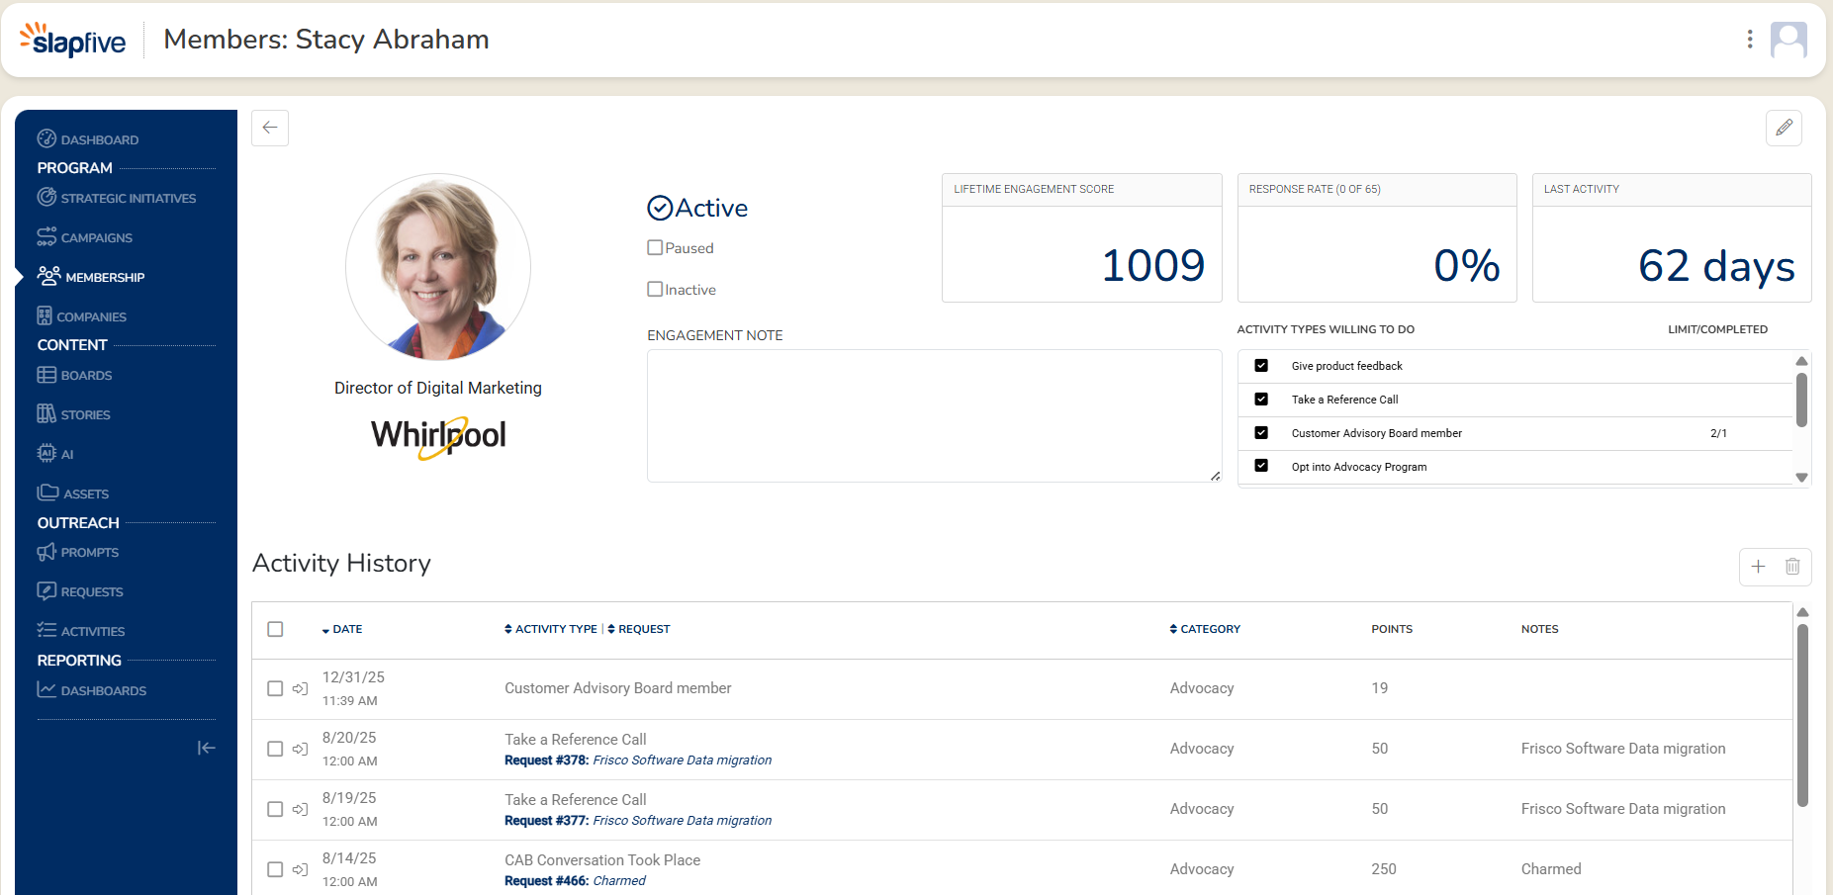Select the 12/31/25 activity row checkbox

pyautogui.click(x=275, y=688)
